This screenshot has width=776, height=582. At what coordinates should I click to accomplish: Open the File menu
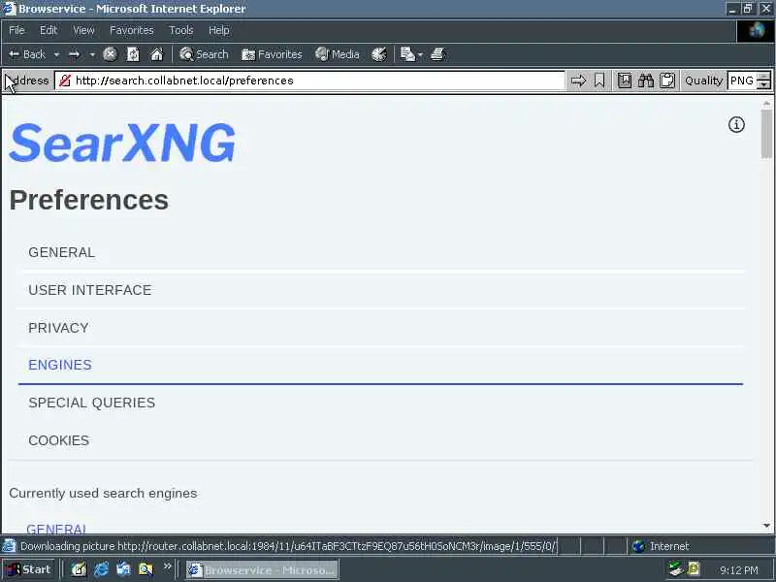click(x=16, y=31)
